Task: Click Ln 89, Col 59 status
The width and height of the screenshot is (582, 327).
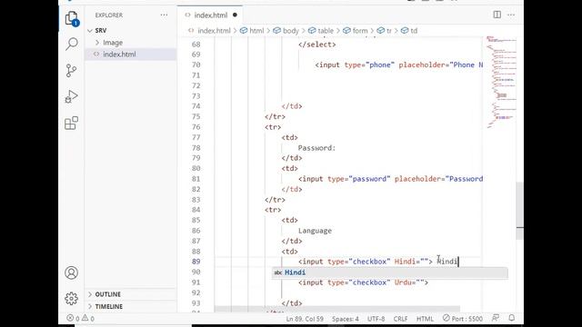Action: (305, 319)
